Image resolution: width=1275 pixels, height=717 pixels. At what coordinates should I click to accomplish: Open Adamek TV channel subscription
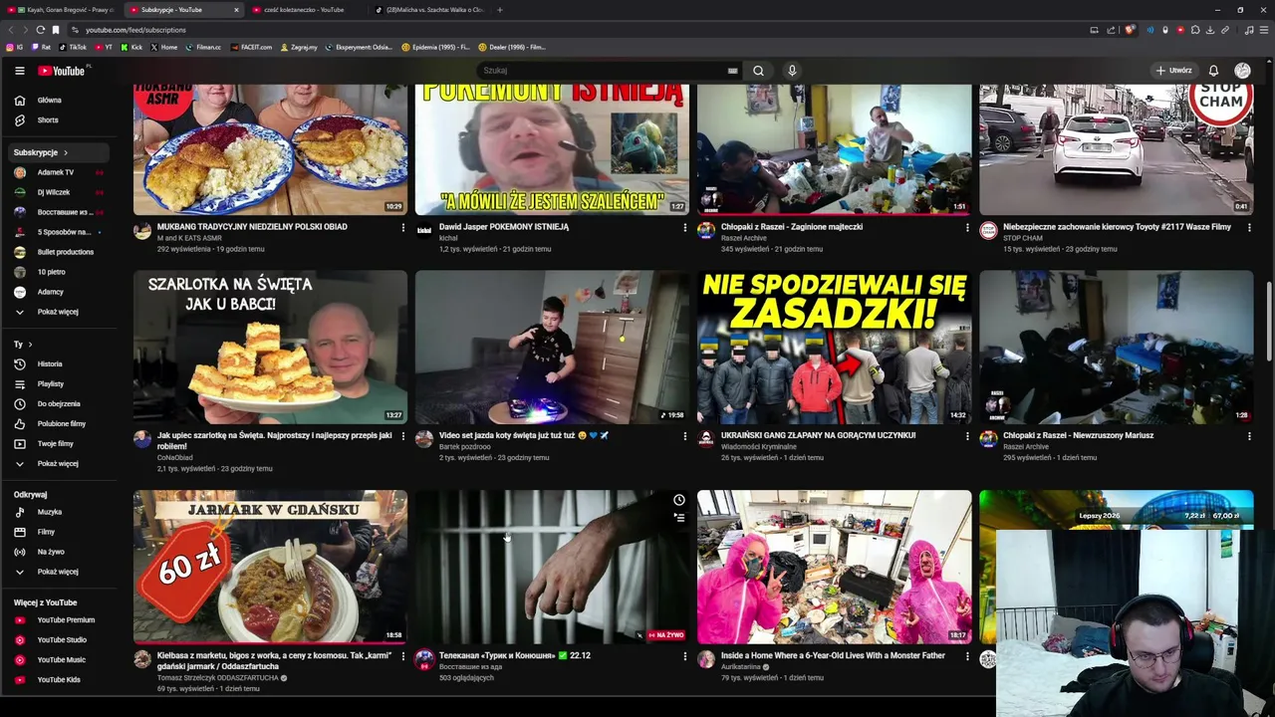(x=60, y=172)
